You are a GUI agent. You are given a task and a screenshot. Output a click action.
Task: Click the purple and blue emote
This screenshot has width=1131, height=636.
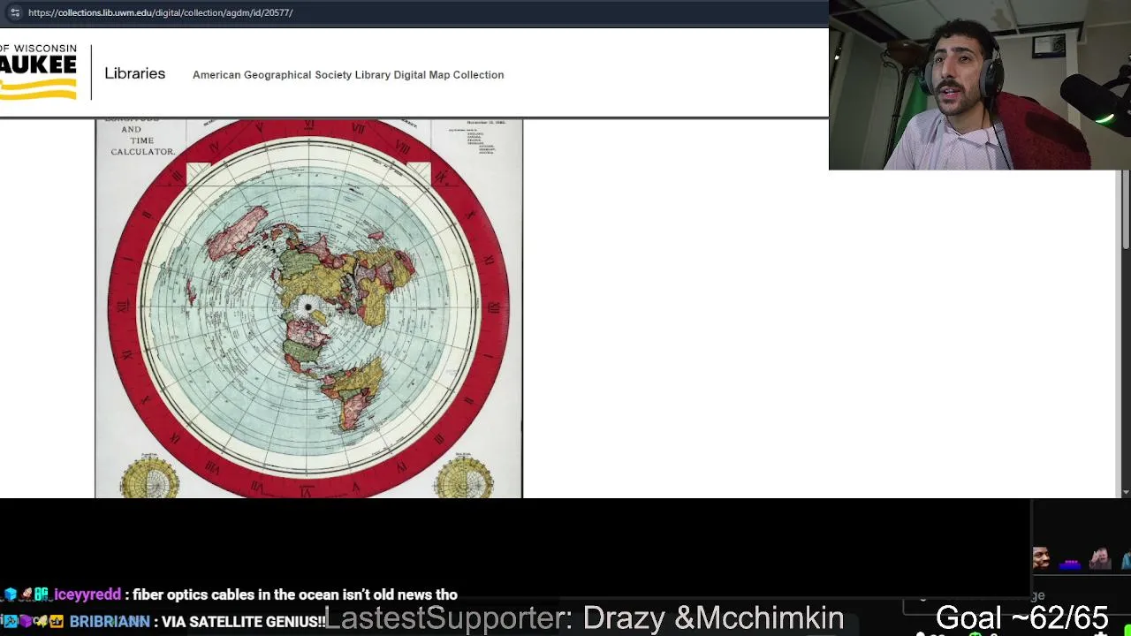point(1070,563)
